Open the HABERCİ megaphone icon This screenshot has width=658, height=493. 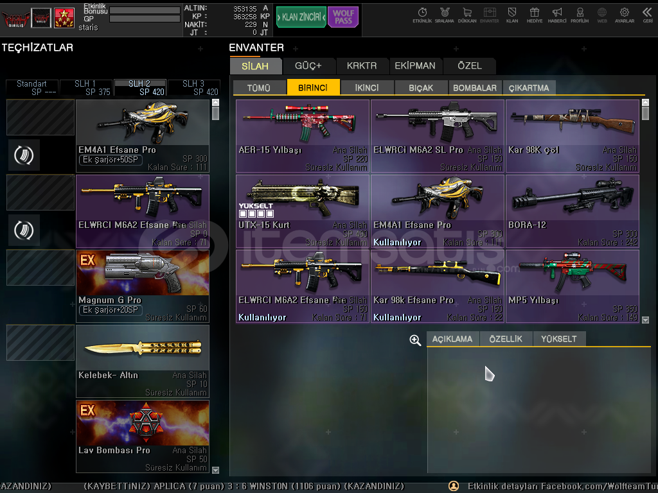(557, 15)
